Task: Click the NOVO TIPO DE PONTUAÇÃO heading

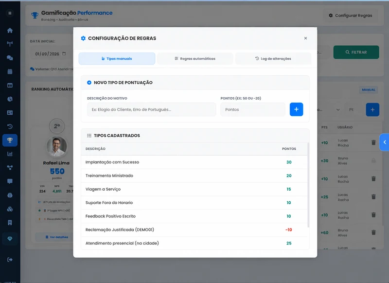Action: 123,83
